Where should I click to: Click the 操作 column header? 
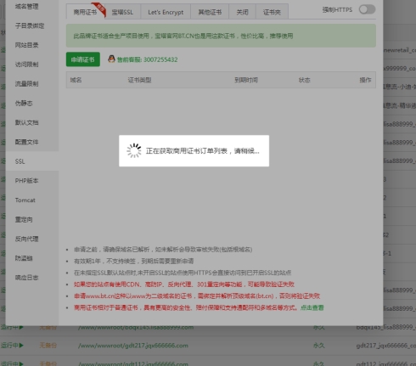[x=365, y=80]
